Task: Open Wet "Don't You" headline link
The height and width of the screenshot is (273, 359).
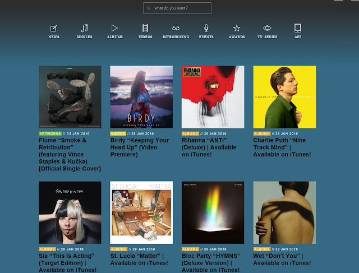Action: [282, 260]
